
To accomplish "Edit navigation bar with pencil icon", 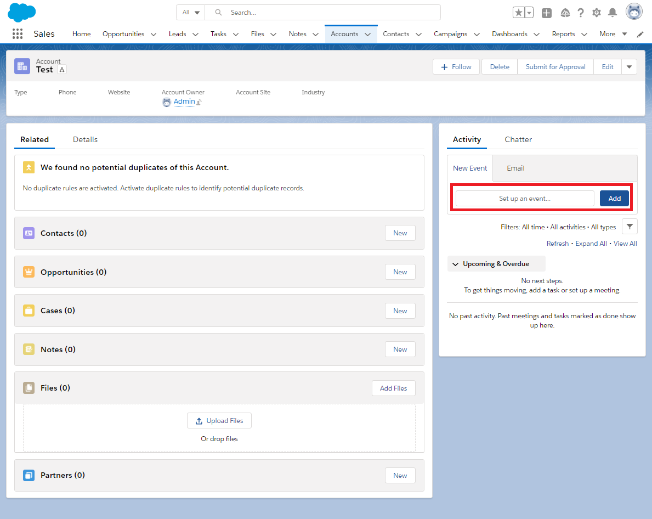I will tap(640, 34).
